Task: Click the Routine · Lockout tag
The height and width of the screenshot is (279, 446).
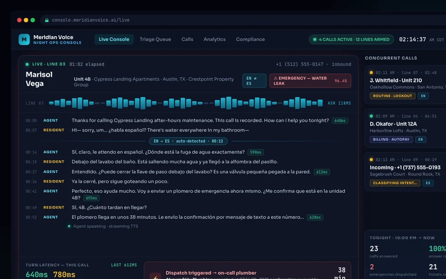Action: click(x=392, y=96)
